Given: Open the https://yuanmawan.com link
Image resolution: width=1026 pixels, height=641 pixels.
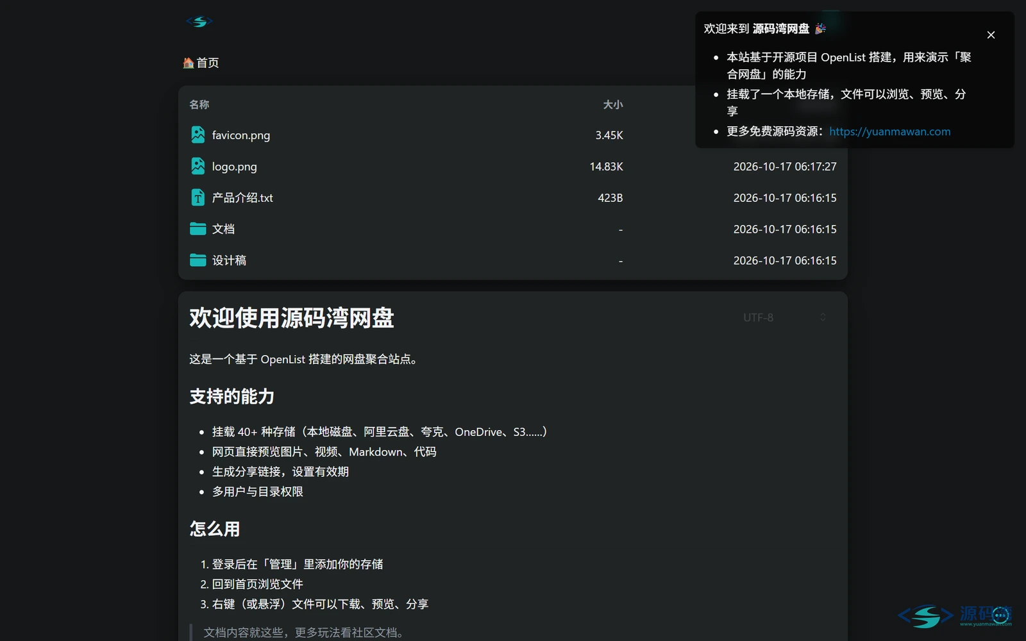Looking at the screenshot, I should click(x=889, y=131).
